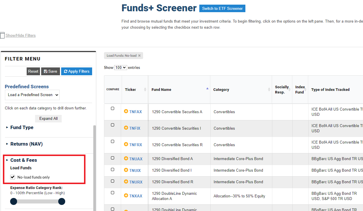
Task: Click Convertibles category cell for TNFIX
Action: click(241, 128)
